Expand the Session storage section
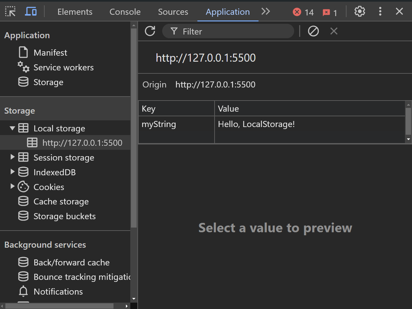The image size is (412, 309). coord(12,157)
